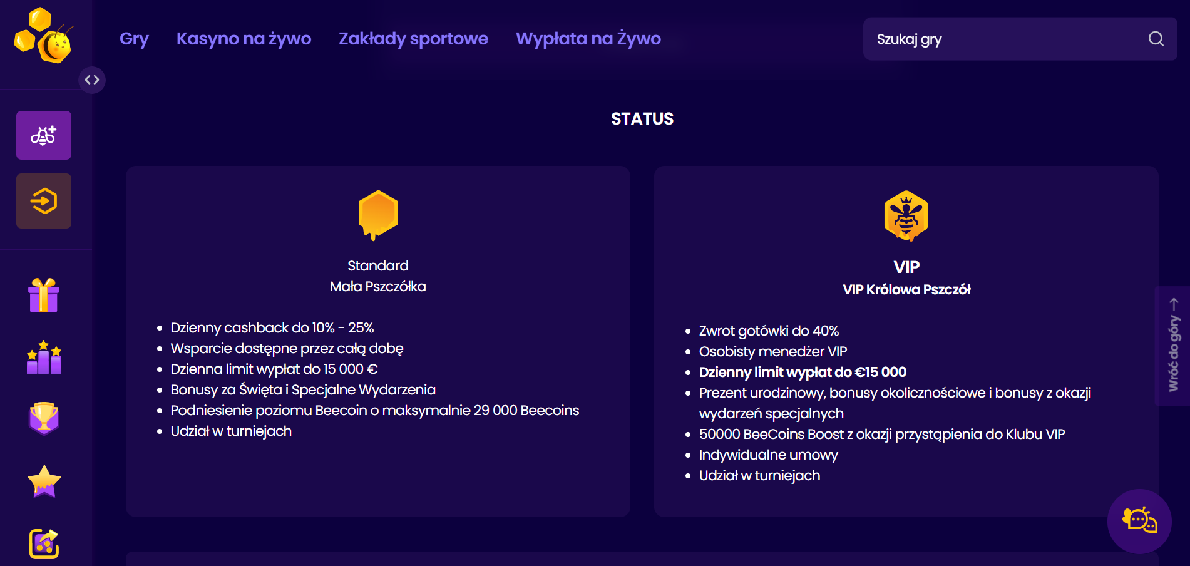Click the yellow star sidebar icon
The image size is (1190, 566).
[44, 481]
